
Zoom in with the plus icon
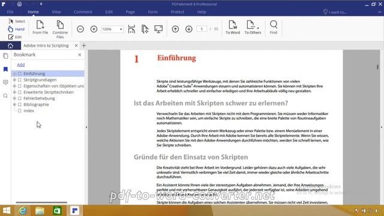coord(94,29)
